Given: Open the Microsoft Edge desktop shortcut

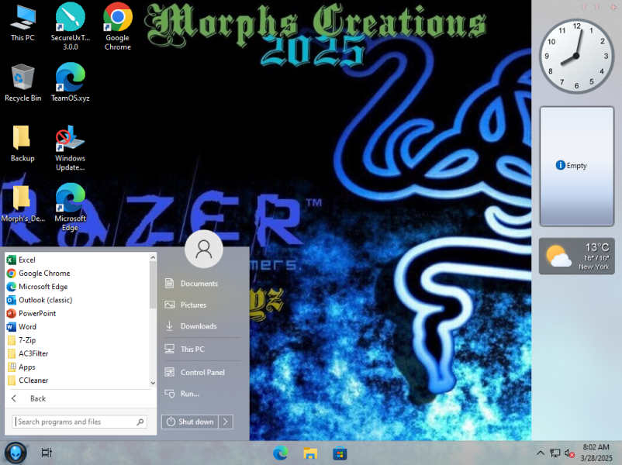Looking at the screenshot, I should click(71, 207).
